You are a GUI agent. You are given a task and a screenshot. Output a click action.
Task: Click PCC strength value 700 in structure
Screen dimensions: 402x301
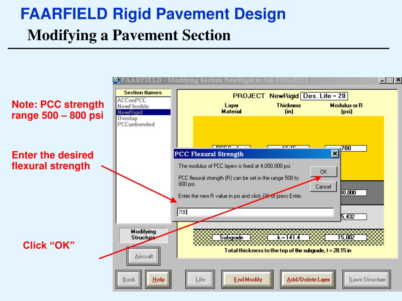(x=345, y=148)
